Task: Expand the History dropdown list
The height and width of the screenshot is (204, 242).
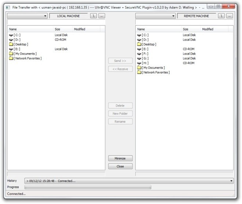Action: click(x=231, y=181)
